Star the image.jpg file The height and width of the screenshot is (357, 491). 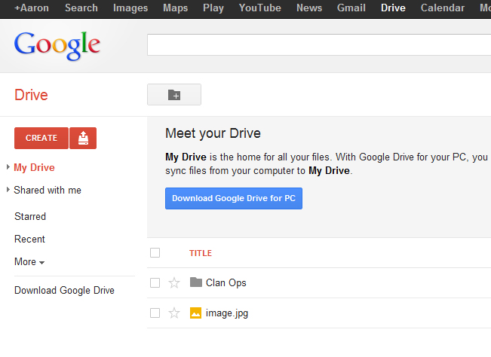coord(174,313)
